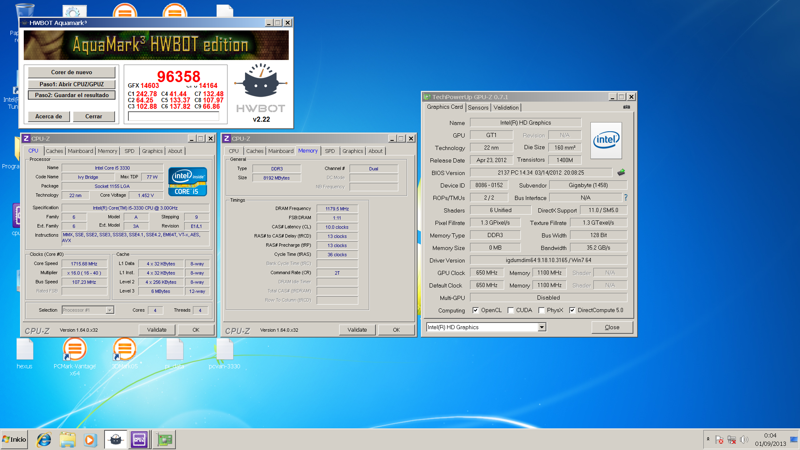800x450 pixels.
Task: Click the Close button in GPU-Z
Action: point(612,327)
